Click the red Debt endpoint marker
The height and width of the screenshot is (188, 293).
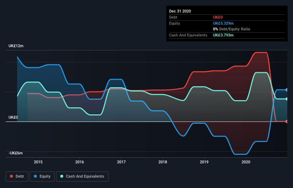tap(287, 122)
